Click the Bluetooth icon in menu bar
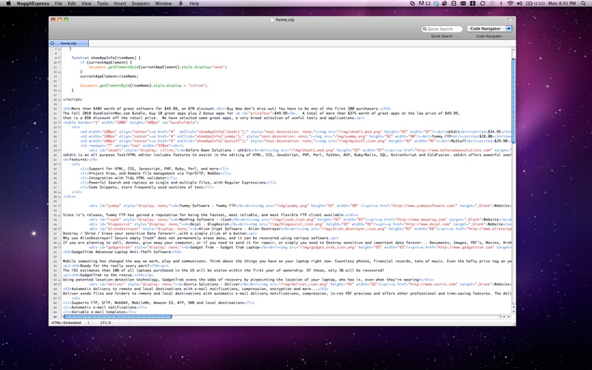The width and height of the screenshot is (592, 370). pos(502,4)
